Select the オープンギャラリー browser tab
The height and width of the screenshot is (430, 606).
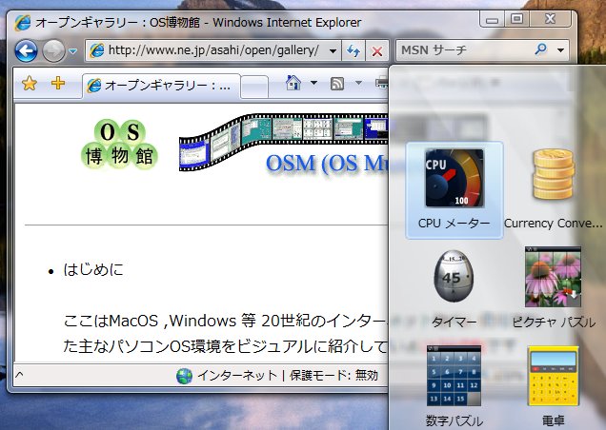(x=161, y=86)
